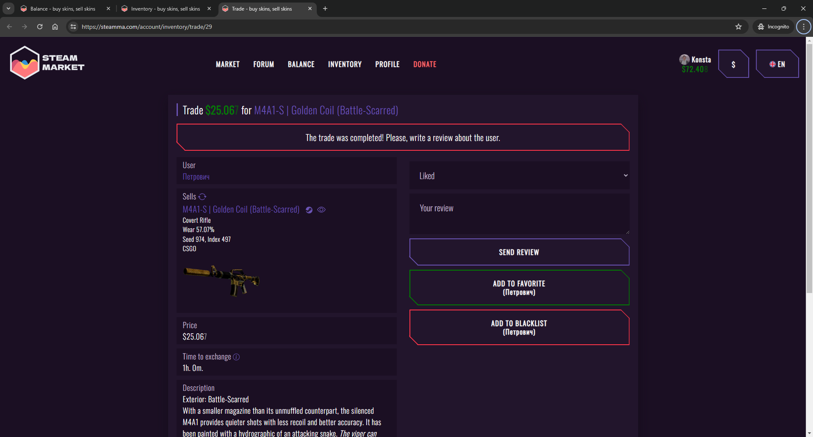Open the EN language selector

click(777, 64)
